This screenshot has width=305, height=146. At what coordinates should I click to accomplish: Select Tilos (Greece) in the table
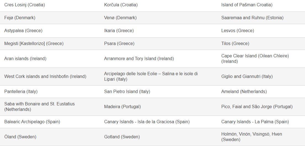coord(235,44)
